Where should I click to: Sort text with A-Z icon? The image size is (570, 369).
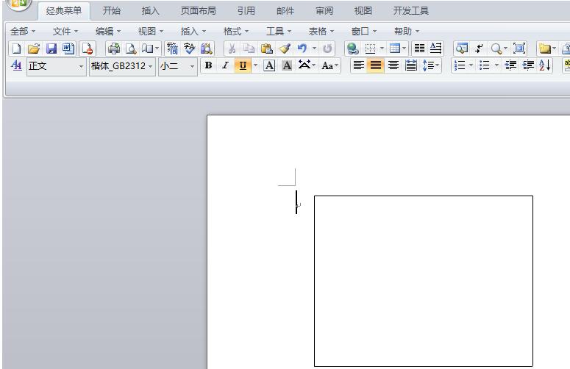click(545, 65)
